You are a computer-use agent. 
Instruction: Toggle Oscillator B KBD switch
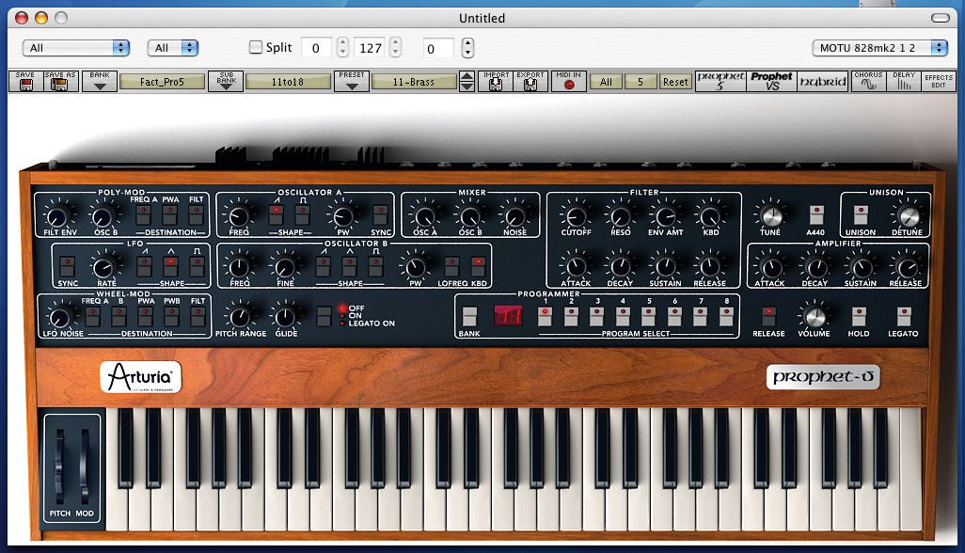point(478,266)
